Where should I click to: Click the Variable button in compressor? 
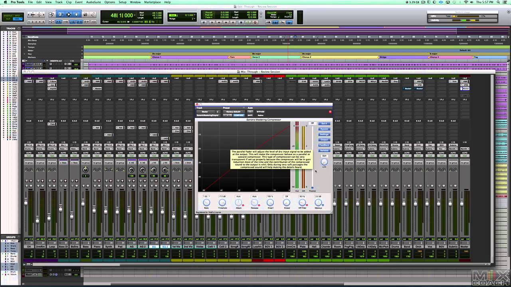324,150
